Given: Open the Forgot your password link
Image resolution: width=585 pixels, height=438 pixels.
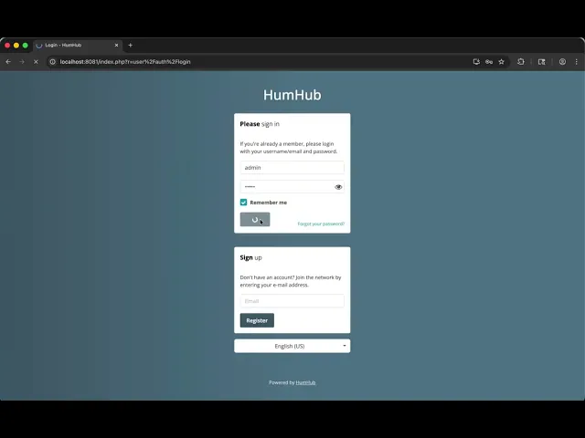Looking at the screenshot, I should [x=321, y=224].
